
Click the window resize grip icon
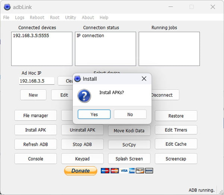[221, 192]
